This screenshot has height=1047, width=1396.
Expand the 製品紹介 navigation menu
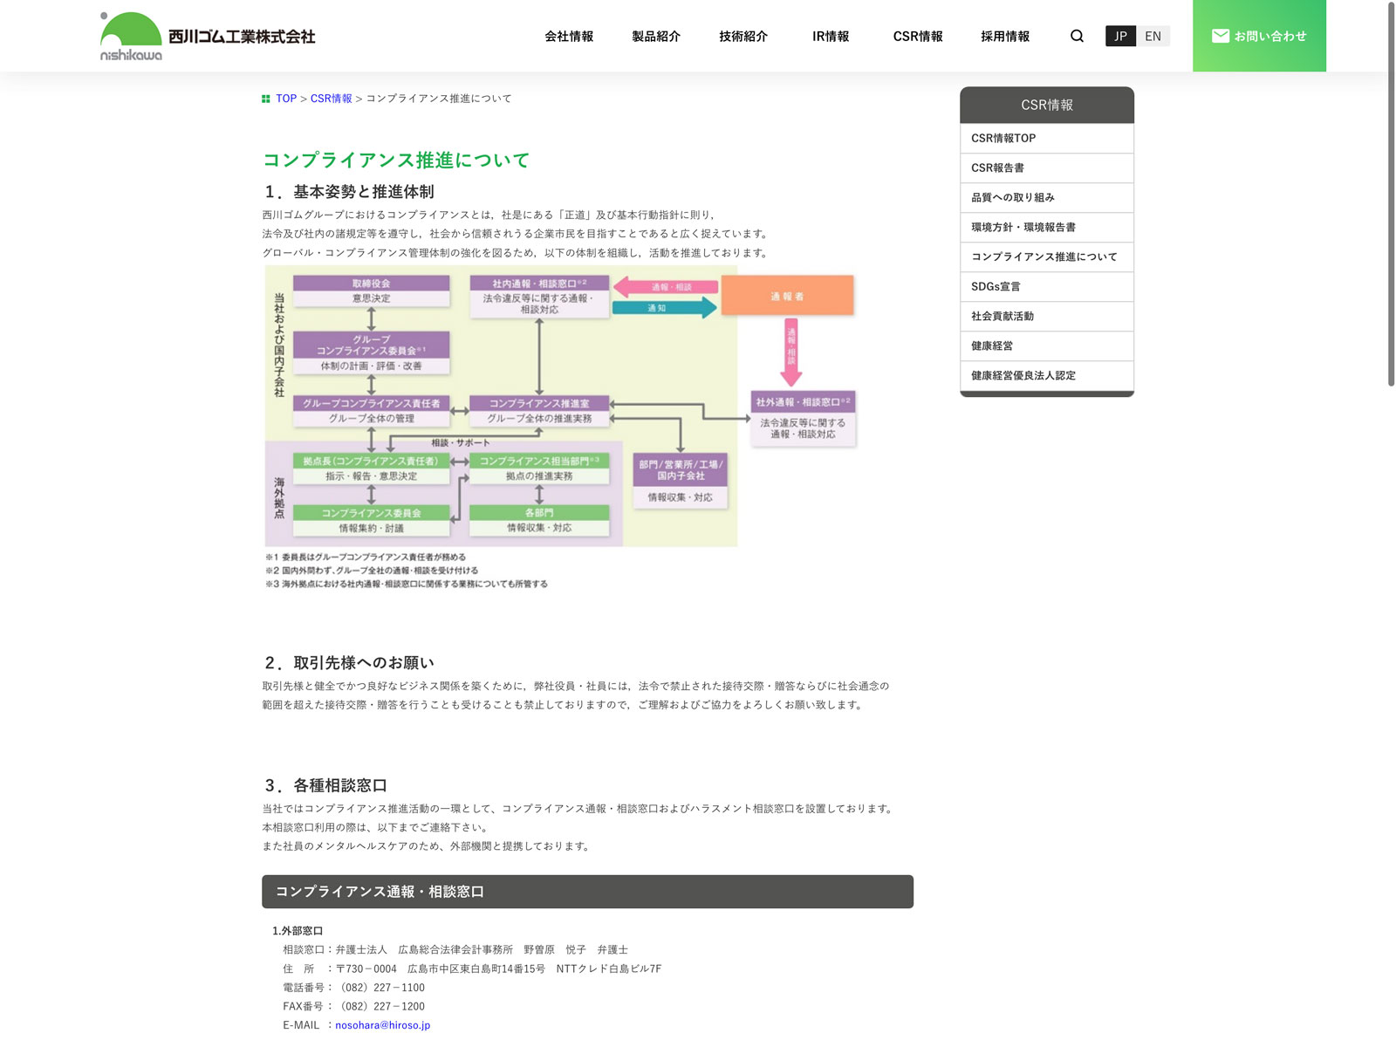point(656,36)
